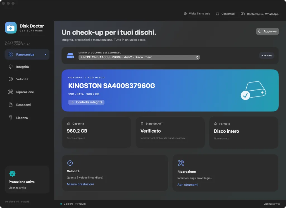Click the globe icon beside Visita il sito web
The image size is (286, 208).
(185, 14)
